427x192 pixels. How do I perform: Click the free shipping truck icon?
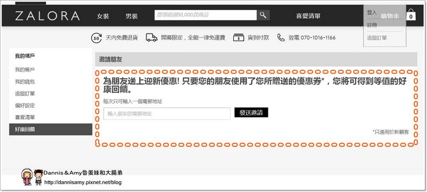[152, 37]
